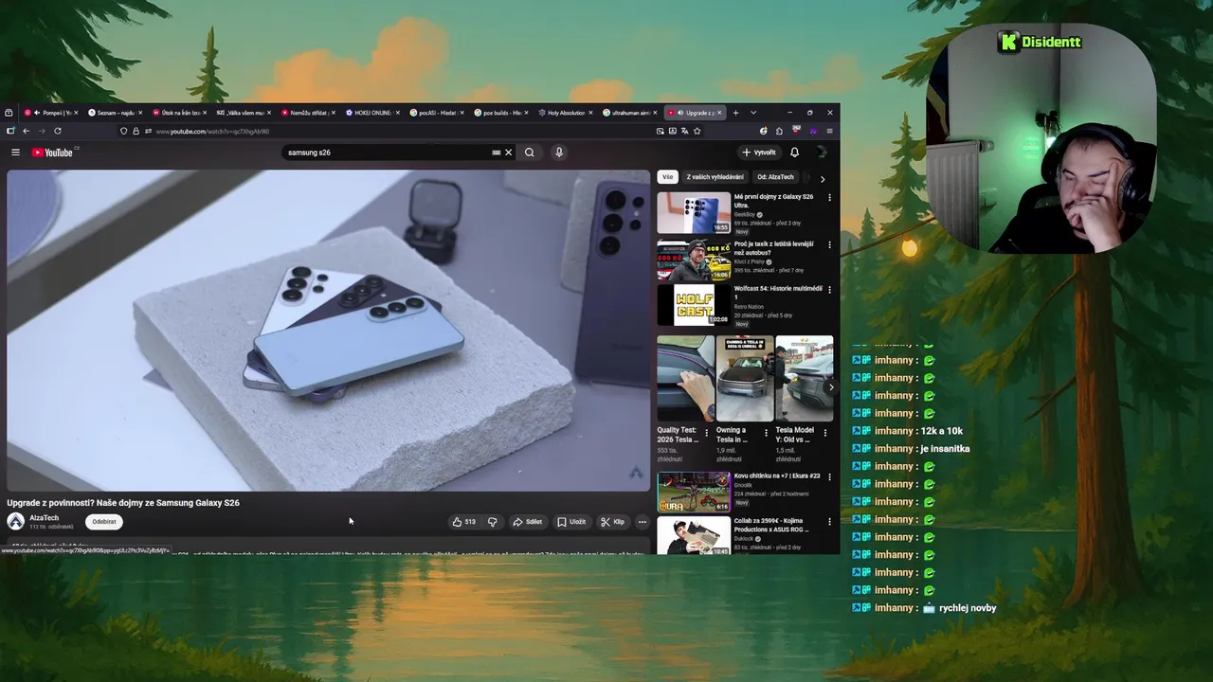Subscribe with the Odebírat button
Viewport: 1213px width, 682px height.
(x=104, y=522)
